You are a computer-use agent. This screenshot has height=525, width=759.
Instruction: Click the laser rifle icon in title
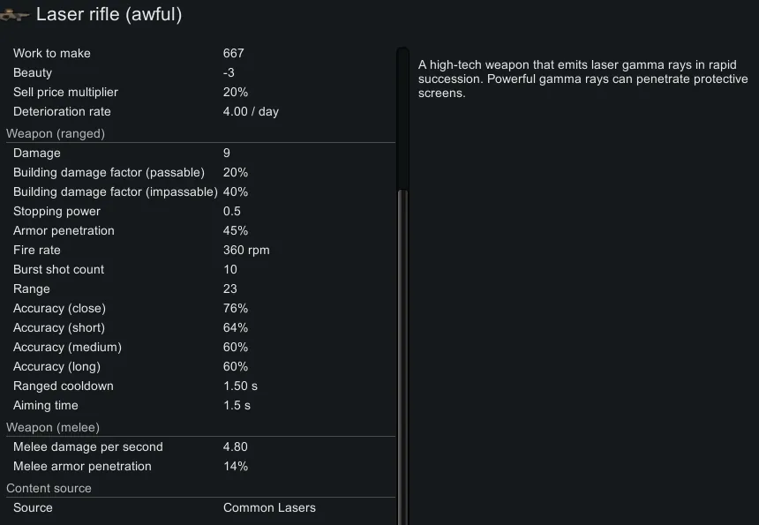[15, 16]
